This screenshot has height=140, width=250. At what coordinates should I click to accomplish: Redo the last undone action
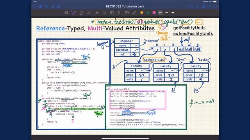(198, 6)
